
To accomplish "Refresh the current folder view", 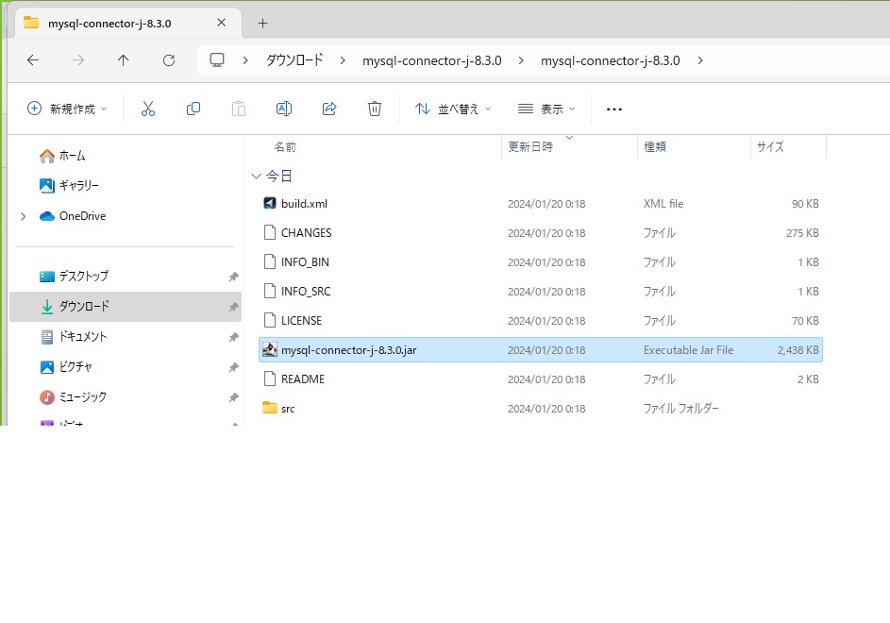I will 168,59.
